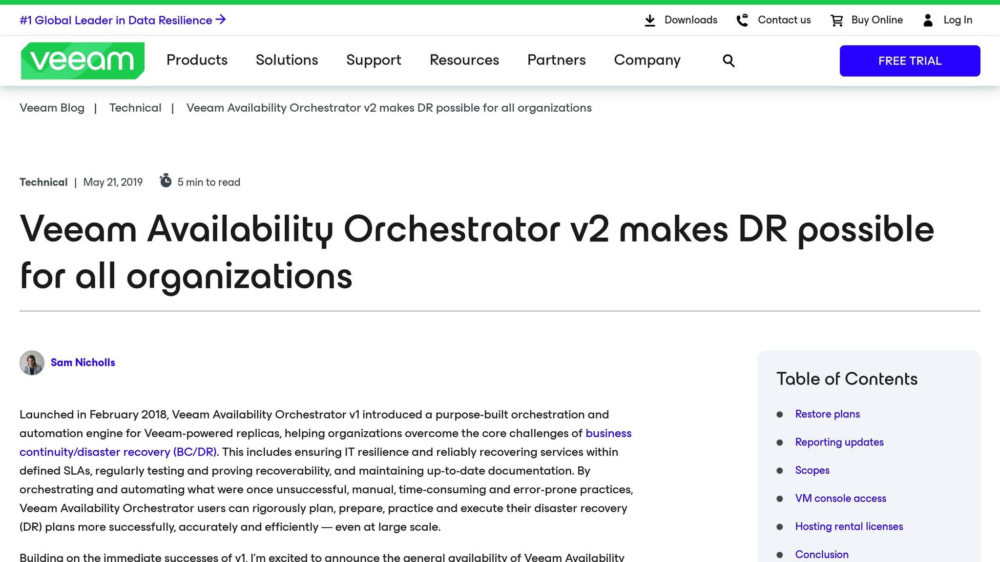Screen dimensions: 1000x562
Task: Click the Buy Online cart icon
Action: (836, 20)
